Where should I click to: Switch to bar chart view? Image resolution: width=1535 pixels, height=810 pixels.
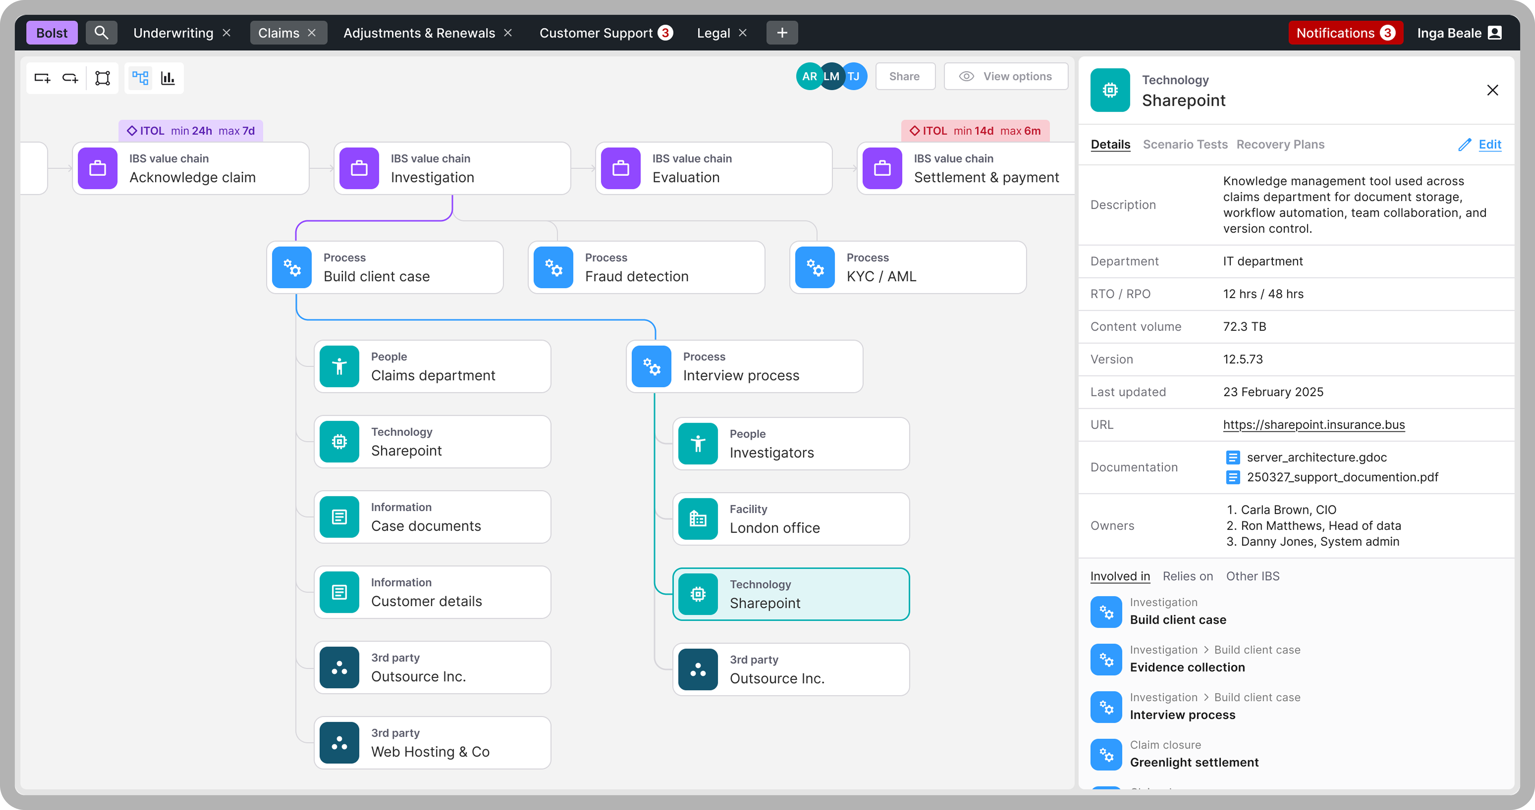[x=168, y=78]
